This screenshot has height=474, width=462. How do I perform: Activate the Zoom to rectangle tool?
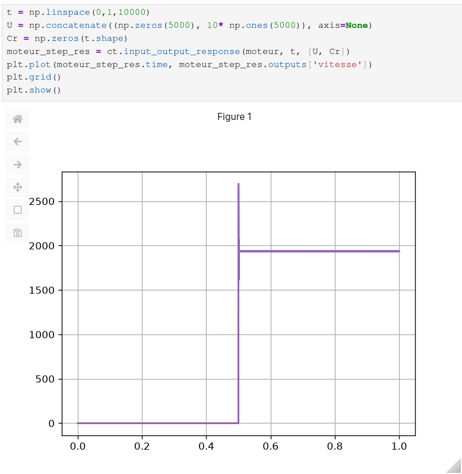18,210
